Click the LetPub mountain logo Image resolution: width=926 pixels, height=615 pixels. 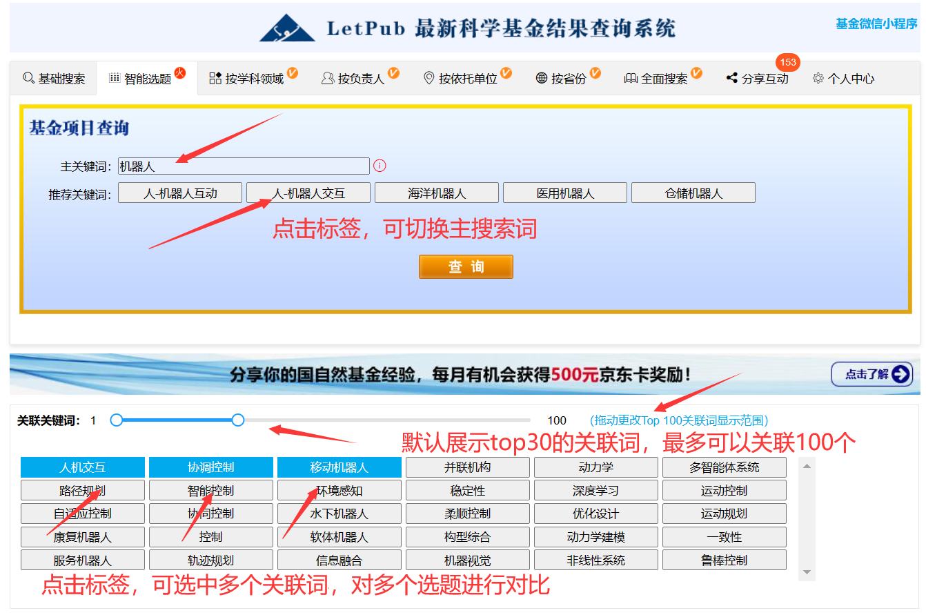click(286, 28)
